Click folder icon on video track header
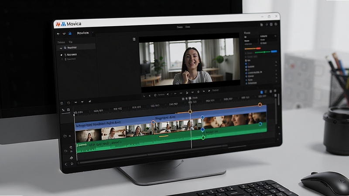Image resolution: width=349 pixels, height=196 pixels. pyautogui.click(x=65, y=136)
